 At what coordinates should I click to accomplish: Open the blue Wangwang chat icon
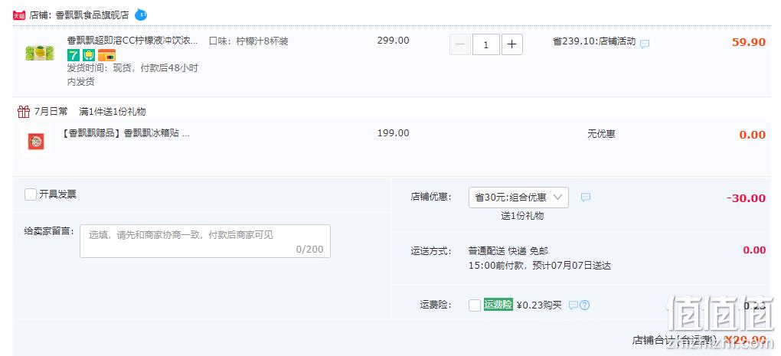141,15
